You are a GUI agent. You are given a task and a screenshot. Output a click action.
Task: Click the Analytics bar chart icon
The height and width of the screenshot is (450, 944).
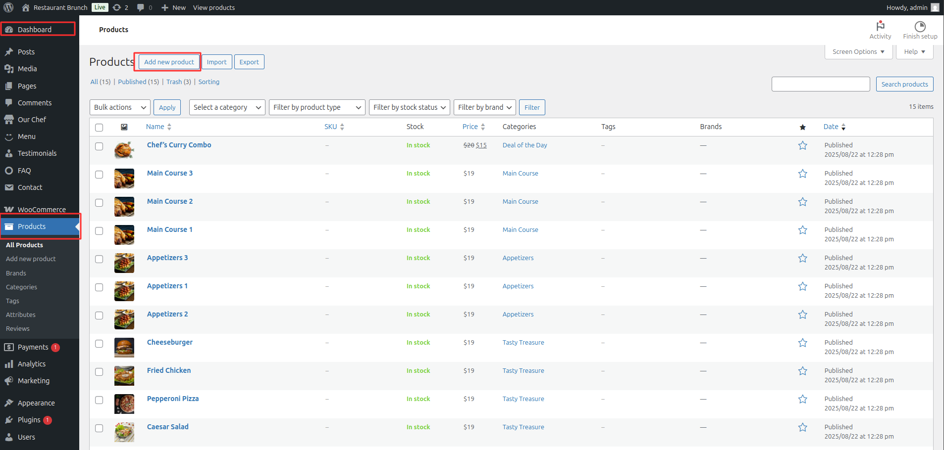(x=9, y=364)
